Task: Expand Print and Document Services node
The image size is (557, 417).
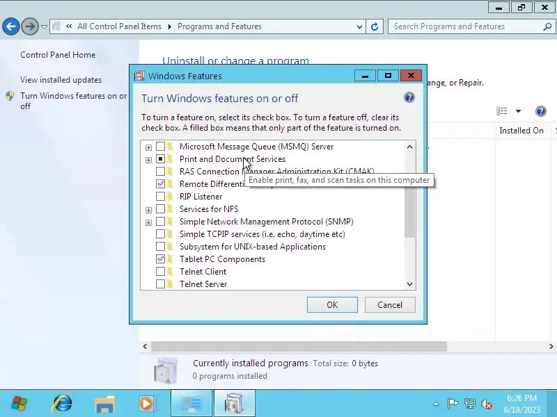Action: click(148, 160)
